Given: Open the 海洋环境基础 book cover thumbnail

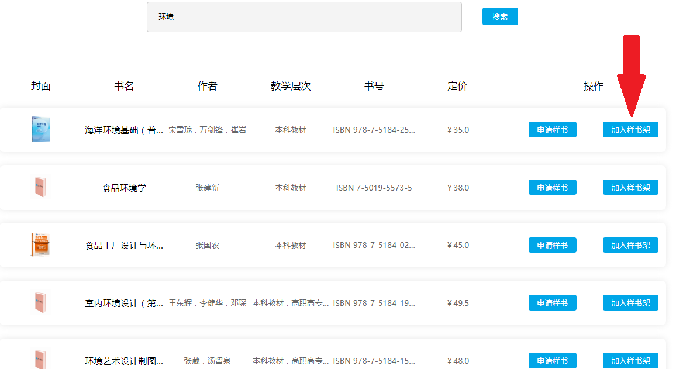Looking at the screenshot, I should tap(40, 129).
